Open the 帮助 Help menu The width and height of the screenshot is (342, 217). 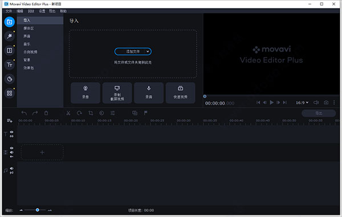coord(63,11)
